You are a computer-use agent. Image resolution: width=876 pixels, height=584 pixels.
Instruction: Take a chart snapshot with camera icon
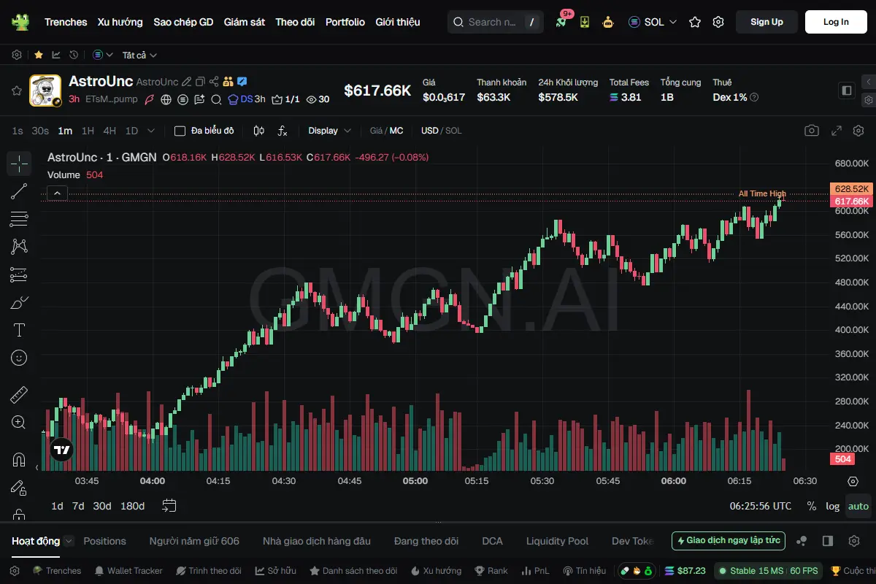pos(812,131)
